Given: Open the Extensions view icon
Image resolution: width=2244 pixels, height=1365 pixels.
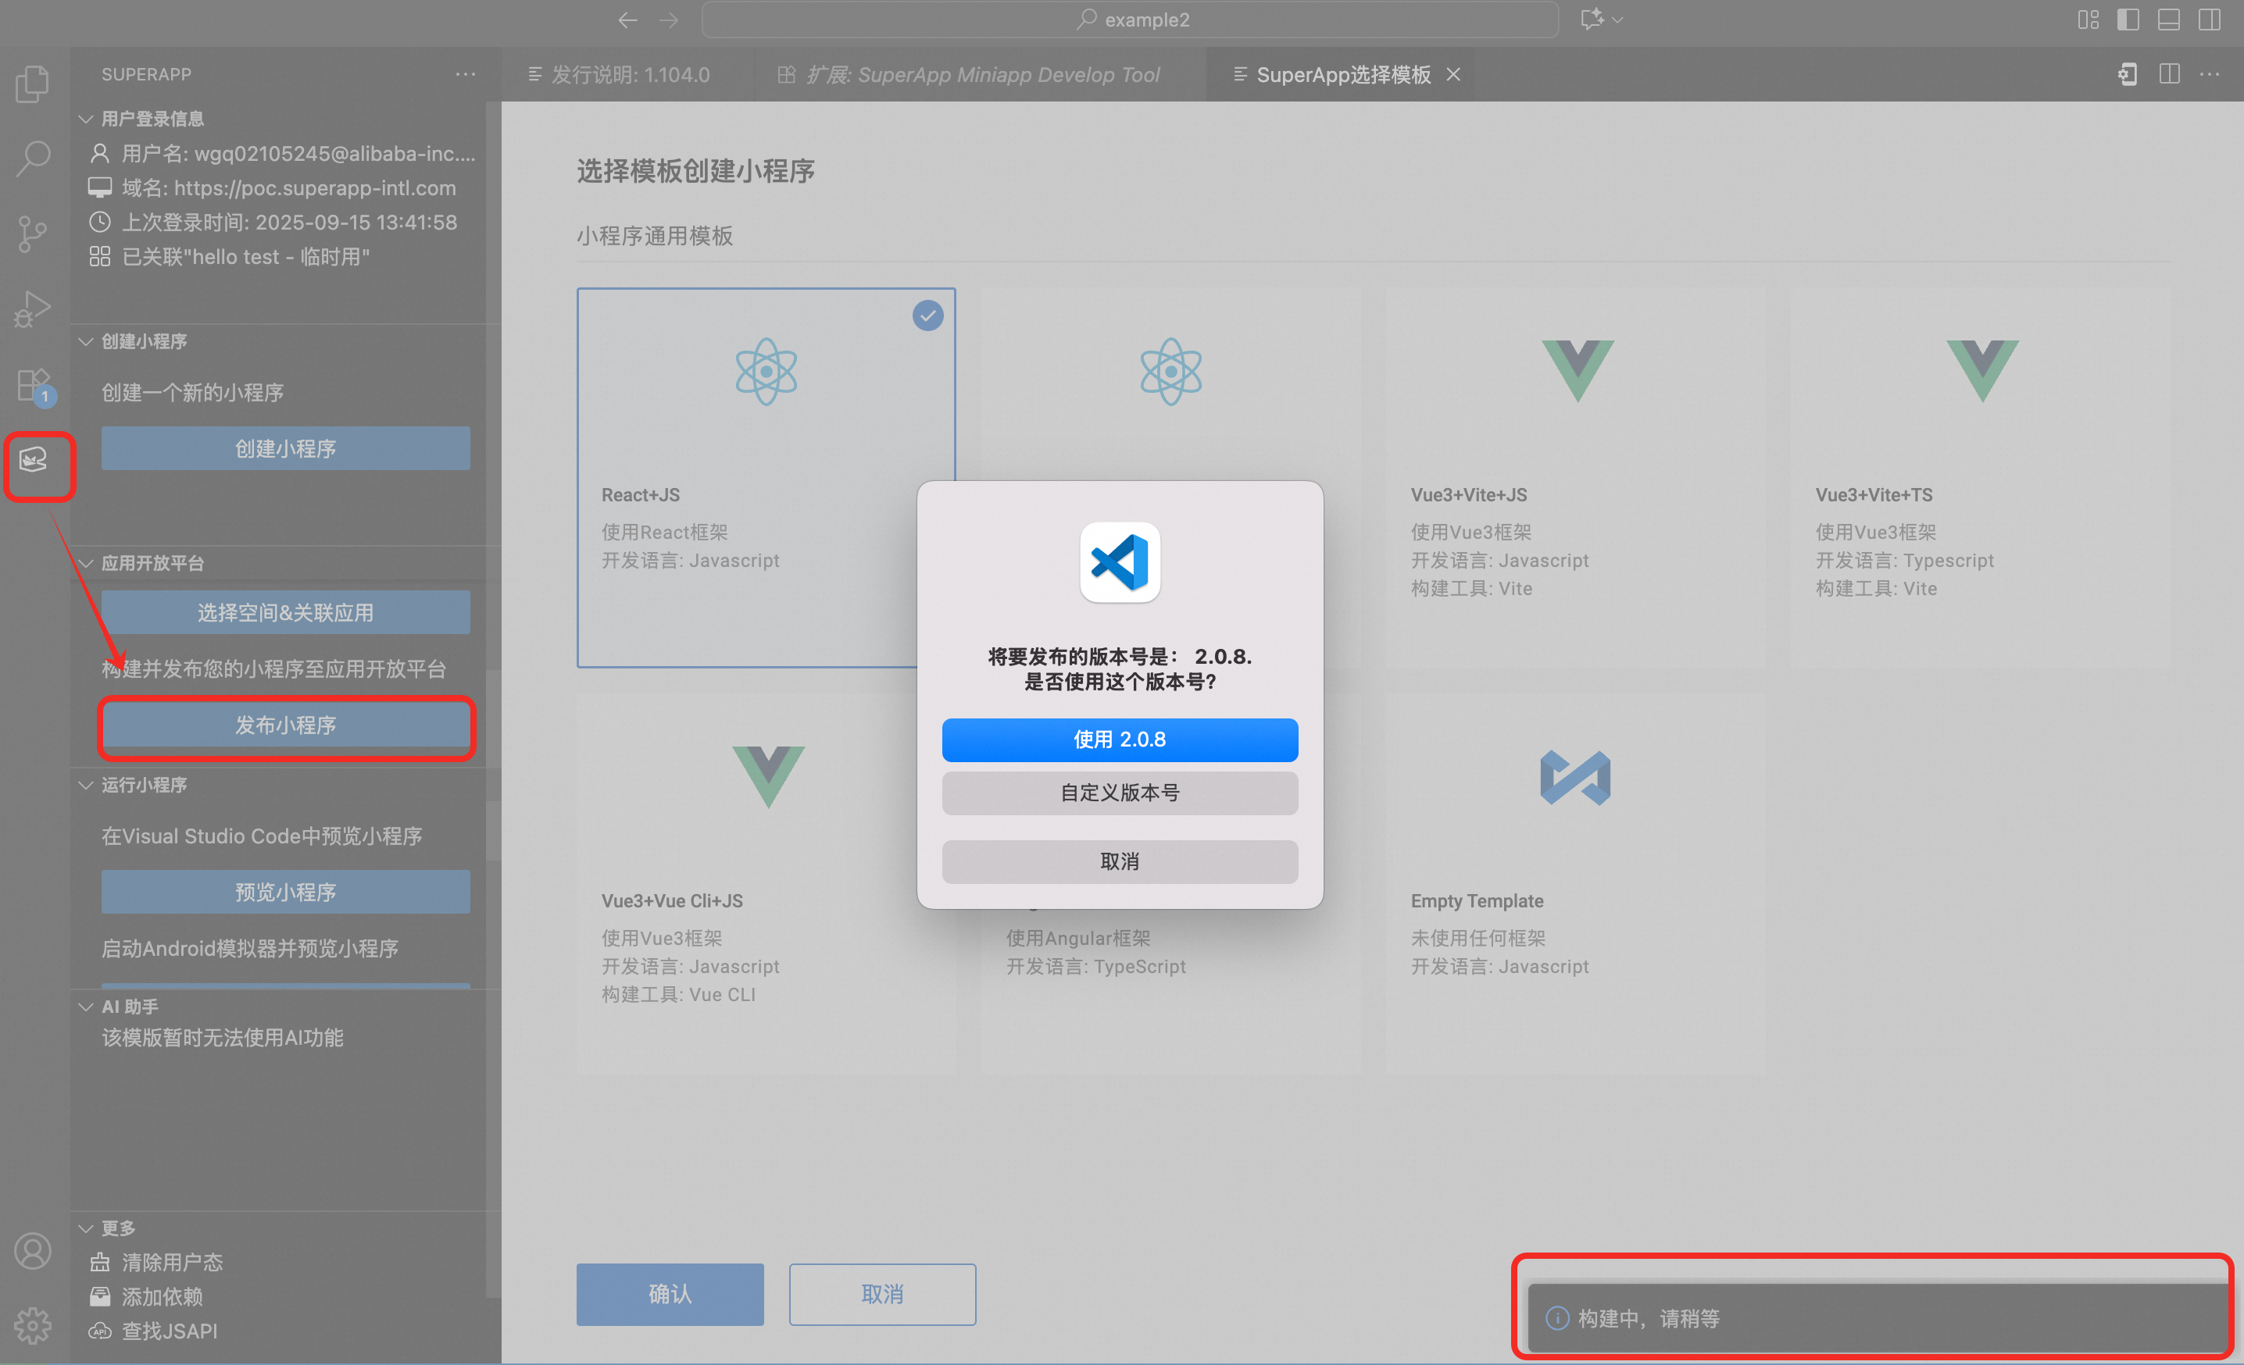Looking at the screenshot, I should point(33,385).
